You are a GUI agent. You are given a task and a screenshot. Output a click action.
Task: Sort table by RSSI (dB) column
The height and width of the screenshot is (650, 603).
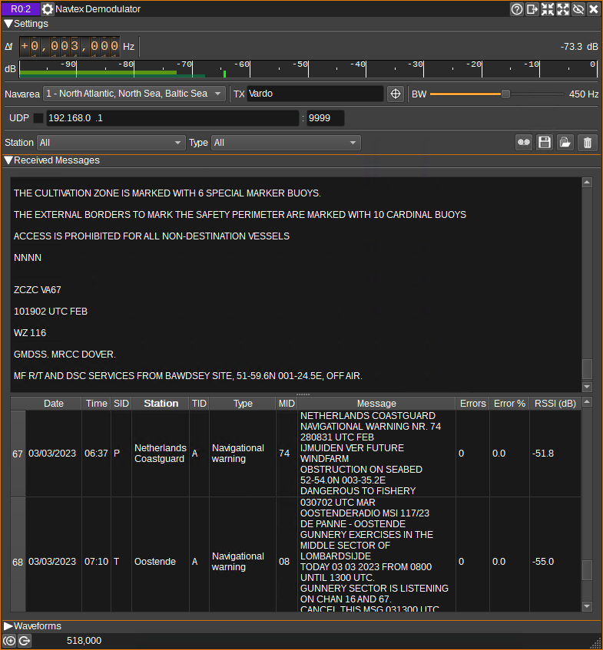pos(555,404)
